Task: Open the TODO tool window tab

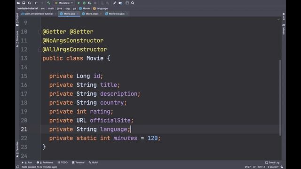Action: coord(63,162)
